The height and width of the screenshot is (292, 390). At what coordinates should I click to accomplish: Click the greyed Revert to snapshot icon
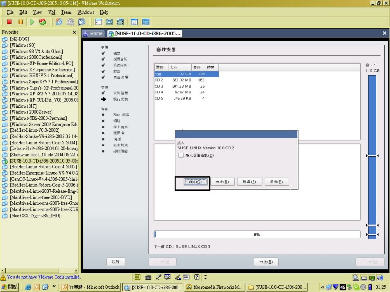click(x=70, y=22)
